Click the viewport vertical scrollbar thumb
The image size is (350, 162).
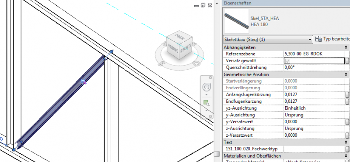(x=217, y=154)
